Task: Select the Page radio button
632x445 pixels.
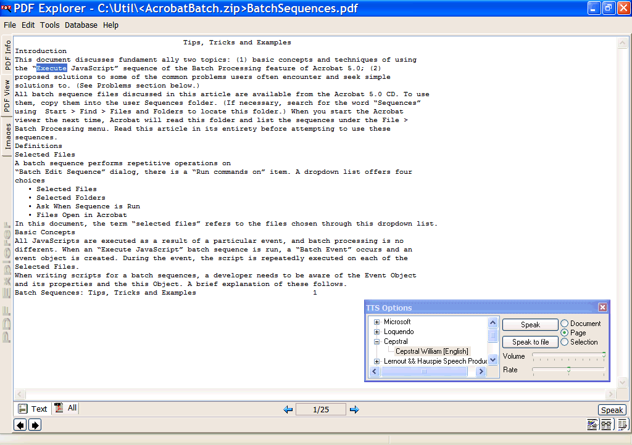Action: pos(564,333)
